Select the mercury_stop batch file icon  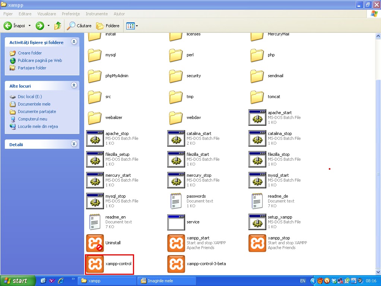[176, 180]
